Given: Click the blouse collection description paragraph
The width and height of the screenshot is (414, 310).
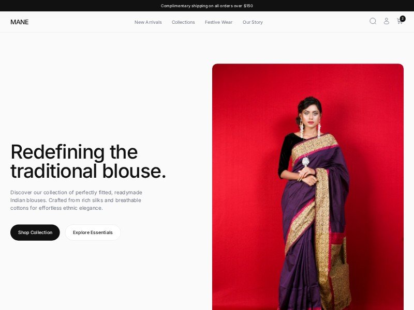Looking at the screenshot, I should (76, 200).
